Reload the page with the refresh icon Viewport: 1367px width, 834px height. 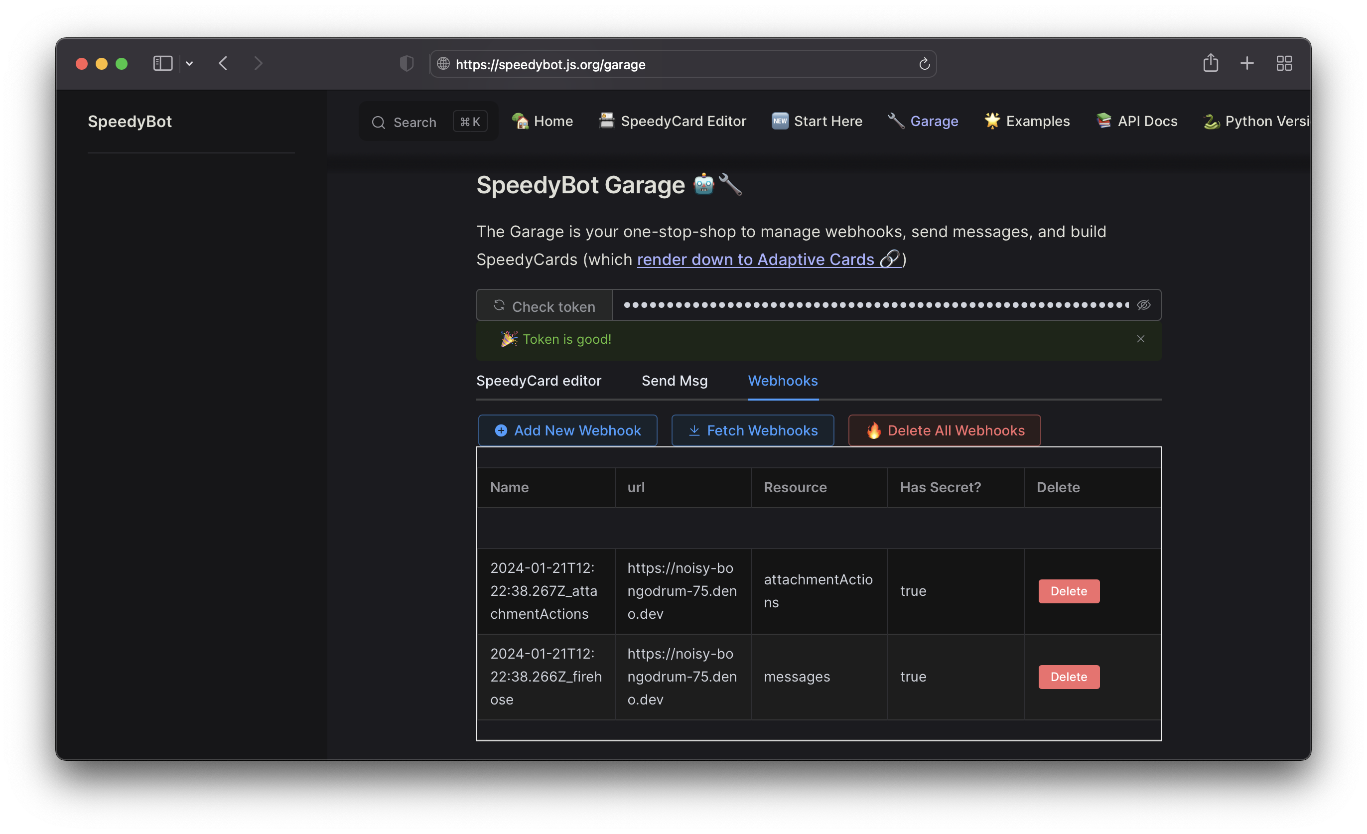[924, 64]
